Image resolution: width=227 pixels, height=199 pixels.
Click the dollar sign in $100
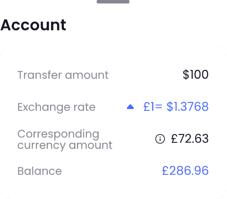186,74
